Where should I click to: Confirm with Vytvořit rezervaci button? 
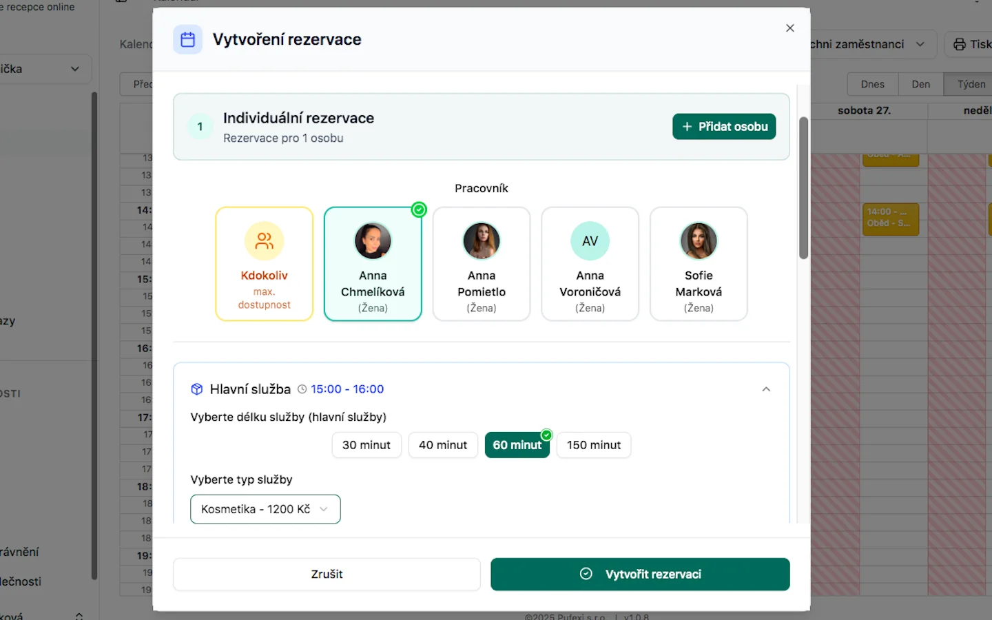640,575
